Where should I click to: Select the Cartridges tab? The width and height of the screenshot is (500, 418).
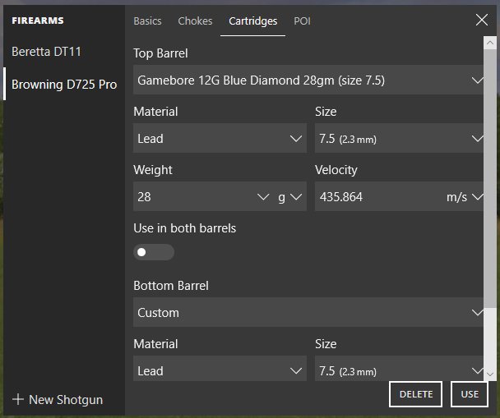pyautogui.click(x=252, y=21)
